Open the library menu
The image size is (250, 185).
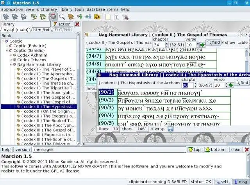click(x=66, y=9)
